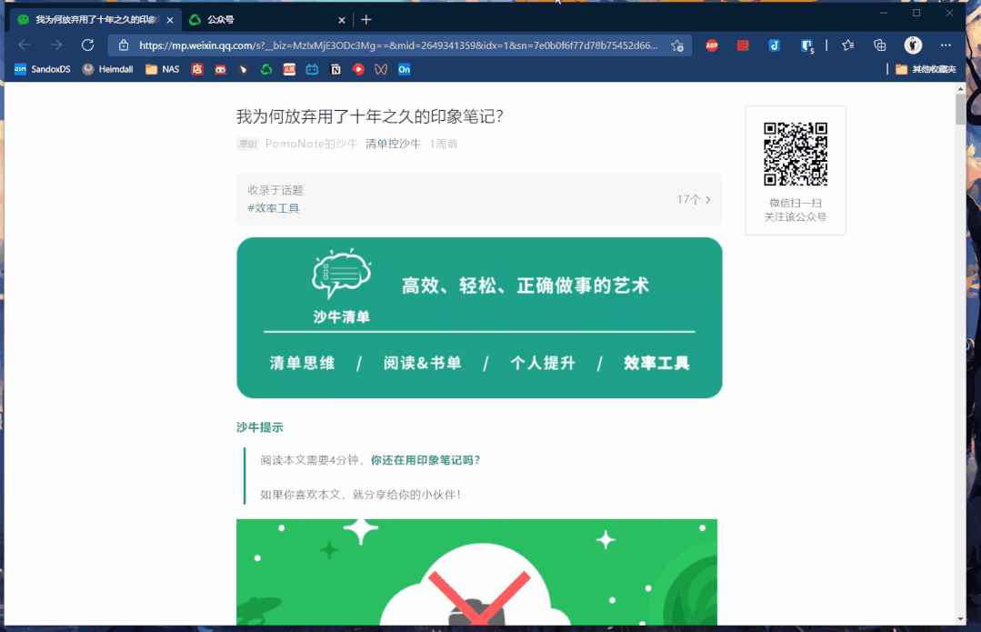
Task: Open the red robot-face bookmark icon
Action: [x=220, y=69]
